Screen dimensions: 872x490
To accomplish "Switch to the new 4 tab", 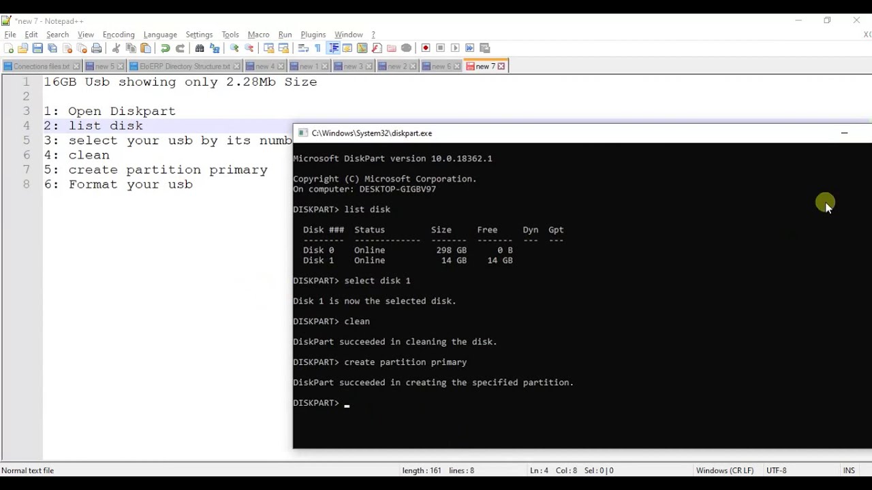I will (265, 66).
